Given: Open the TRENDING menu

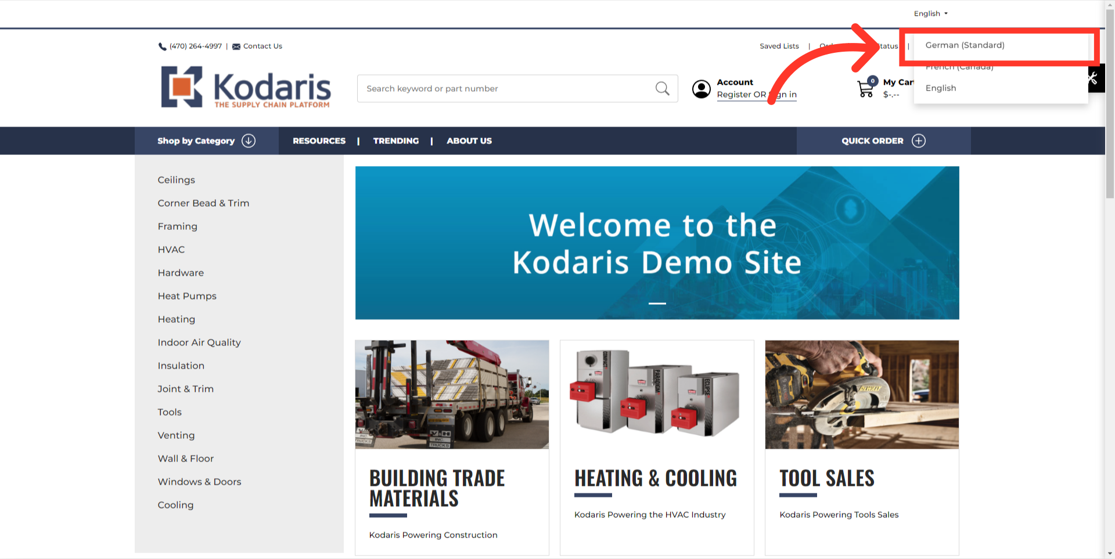Looking at the screenshot, I should 396,140.
